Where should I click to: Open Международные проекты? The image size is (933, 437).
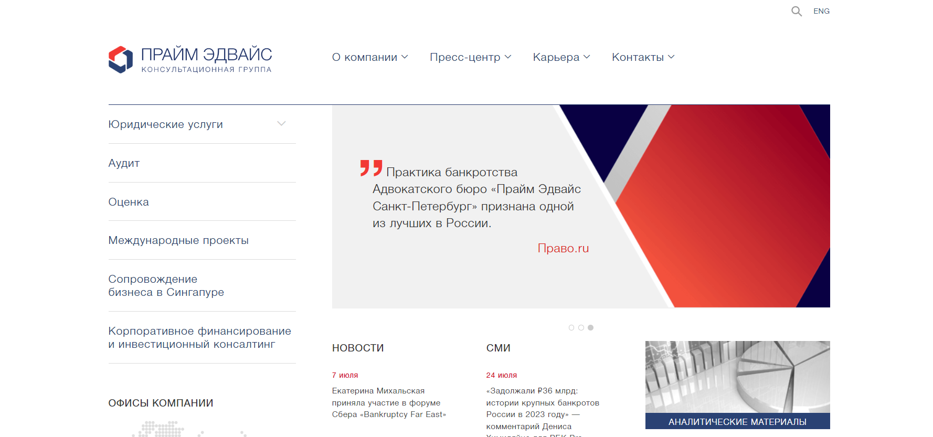(178, 240)
